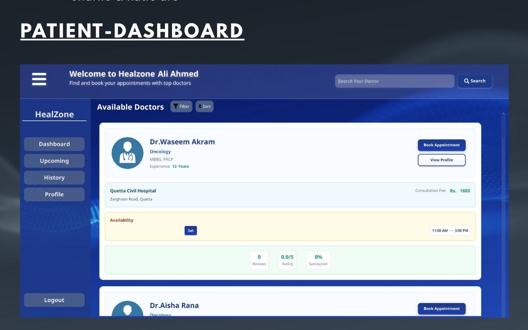The height and width of the screenshot is (330, 528).
Task: Click the Availability section header
Action: [121, 220]
